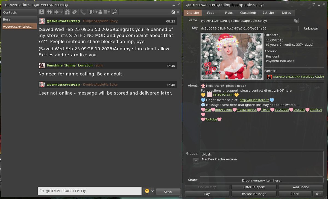The height and width of the screenshot is (199, 328).
Task: Click the Payment Info Used account text
Action: click(280, 61)
